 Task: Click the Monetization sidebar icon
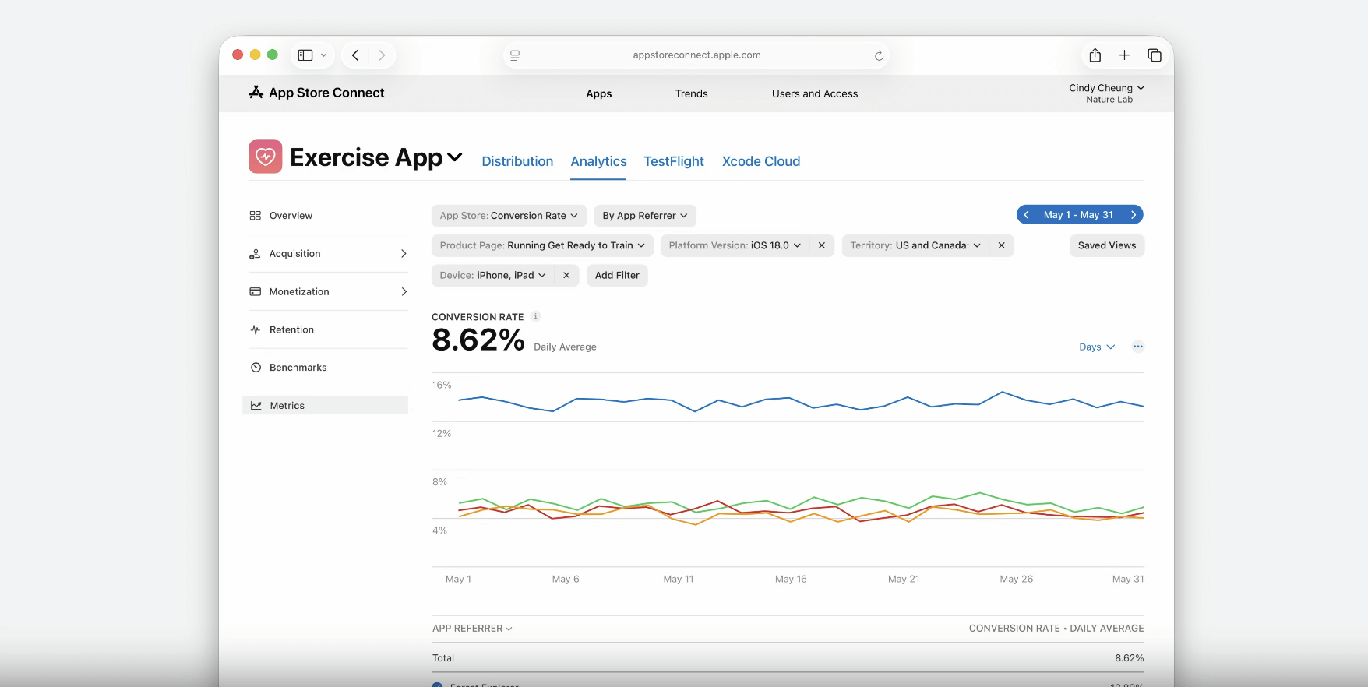coord(255,292)
